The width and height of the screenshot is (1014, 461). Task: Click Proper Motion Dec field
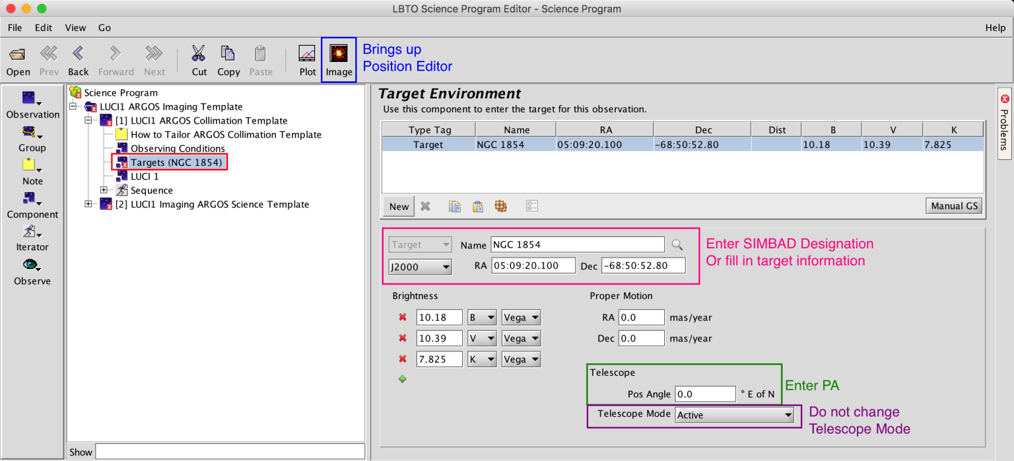[x=641, y=339]
